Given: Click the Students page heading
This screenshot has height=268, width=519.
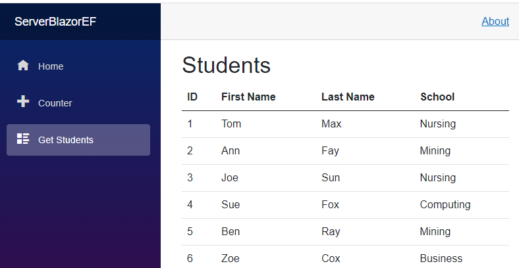Looking at the screenshot, I should [227, 65].
